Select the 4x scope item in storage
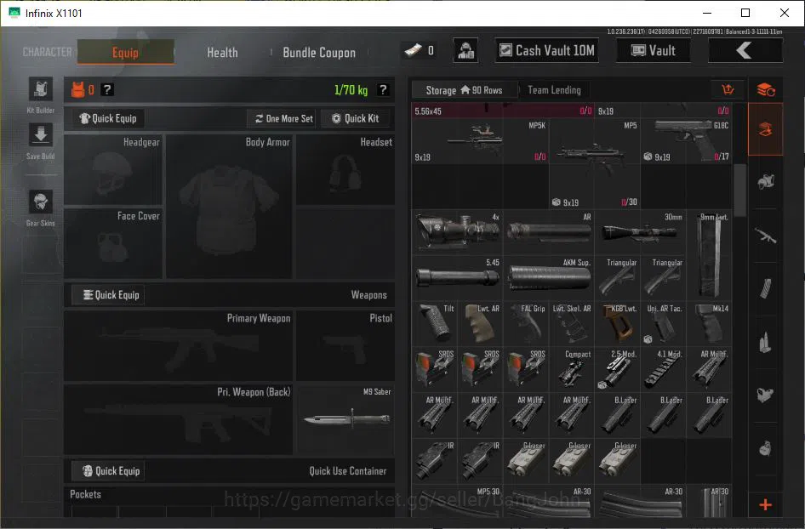Screen dimensions: 805x529 click(x=457, y=232)
